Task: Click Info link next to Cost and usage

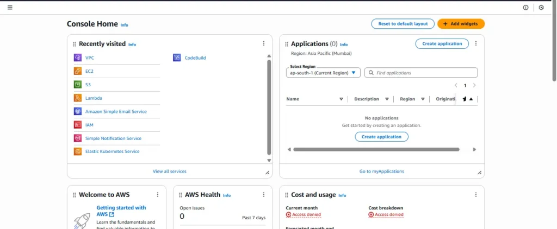Action: coord(342,195)
